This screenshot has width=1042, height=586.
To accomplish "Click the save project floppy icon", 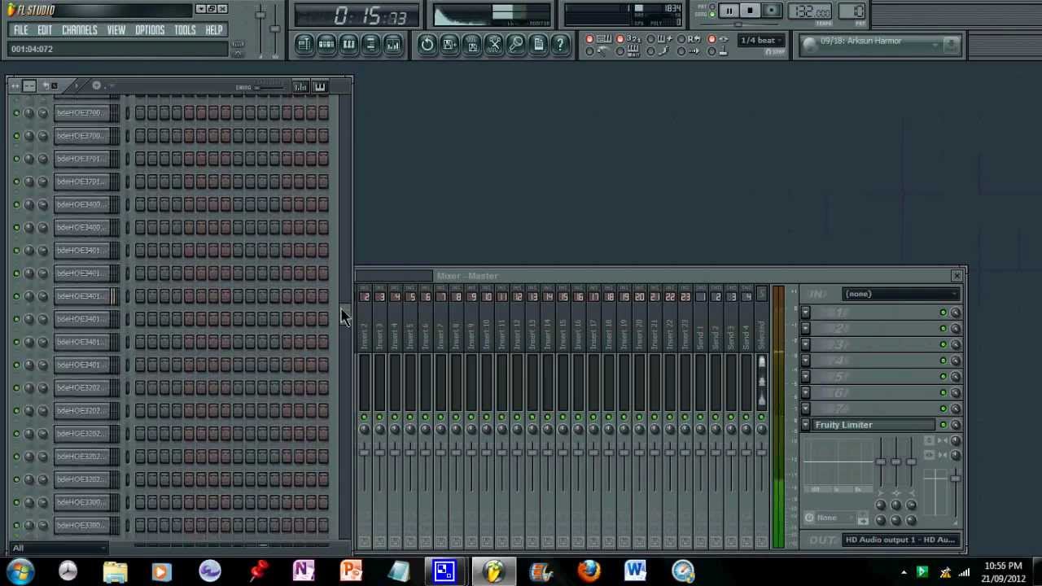I will coord(449,44).
